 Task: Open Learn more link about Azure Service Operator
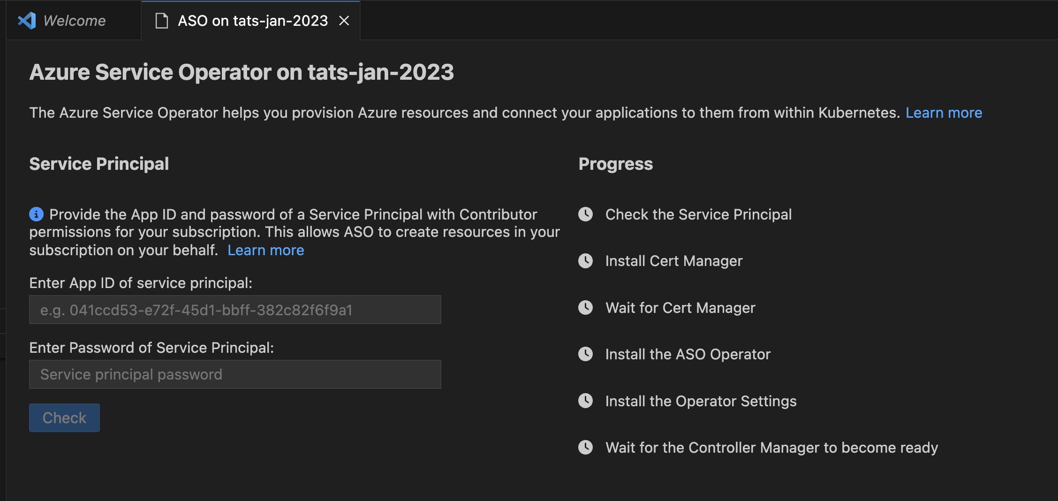coord(944,113)
